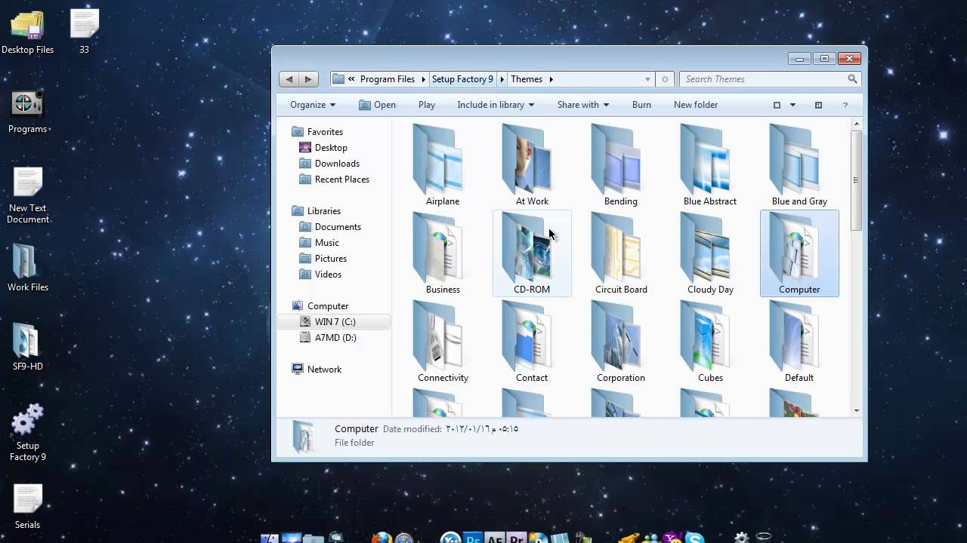Click Burn in the toolbar

coord(641,105)
